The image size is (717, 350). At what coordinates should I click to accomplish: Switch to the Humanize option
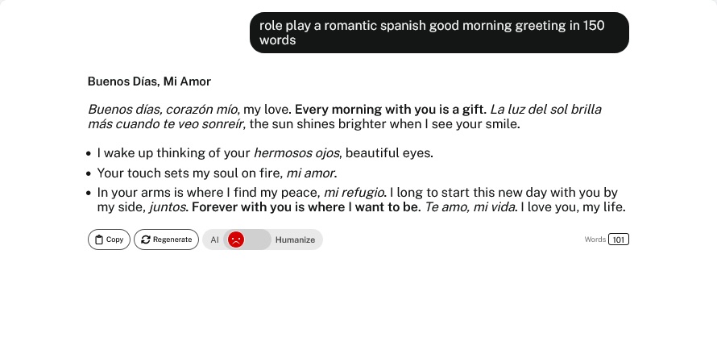pyautogui.click(x=295, y=240)
